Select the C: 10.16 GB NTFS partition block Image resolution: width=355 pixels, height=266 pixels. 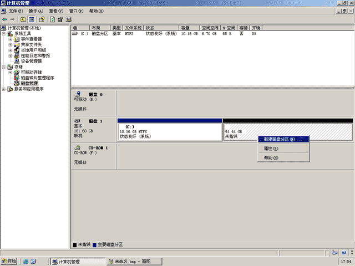click(170, 132)
